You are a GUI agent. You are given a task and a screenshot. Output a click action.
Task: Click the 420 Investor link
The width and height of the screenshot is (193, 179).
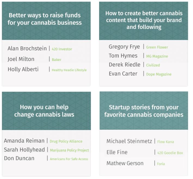click(x=62, y=49)
